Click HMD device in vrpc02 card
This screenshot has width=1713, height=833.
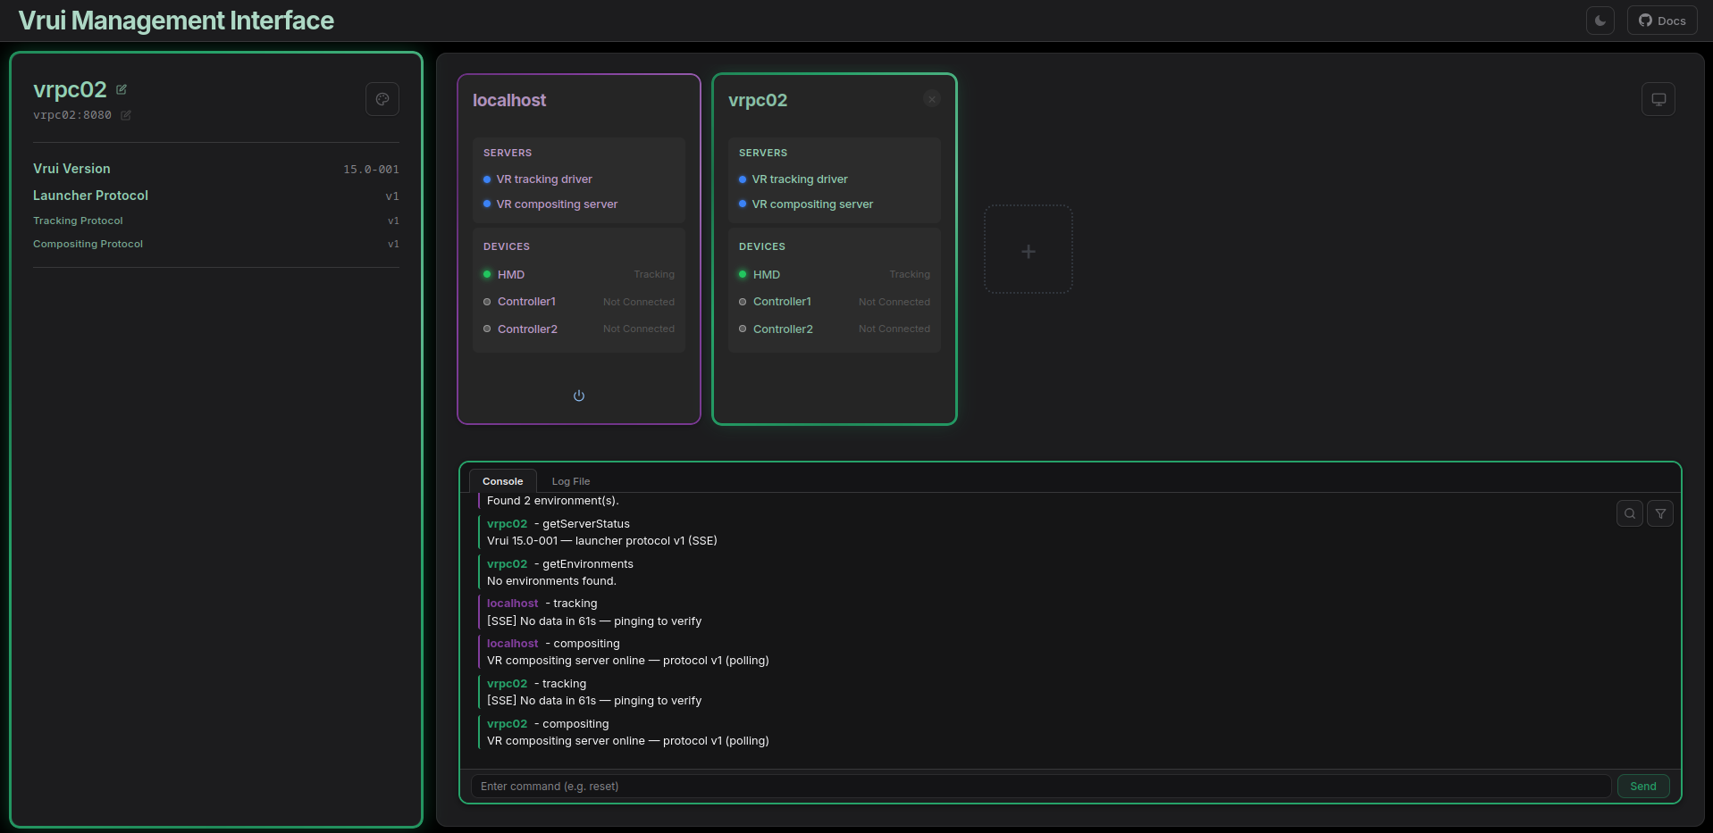coord(767,275)
